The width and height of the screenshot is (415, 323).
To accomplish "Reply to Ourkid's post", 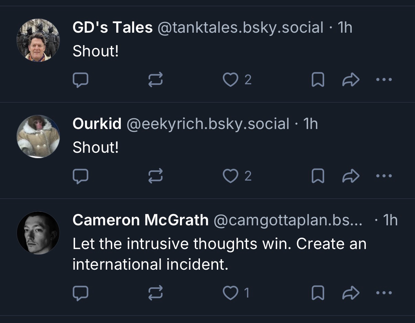I will pos(81,176).
